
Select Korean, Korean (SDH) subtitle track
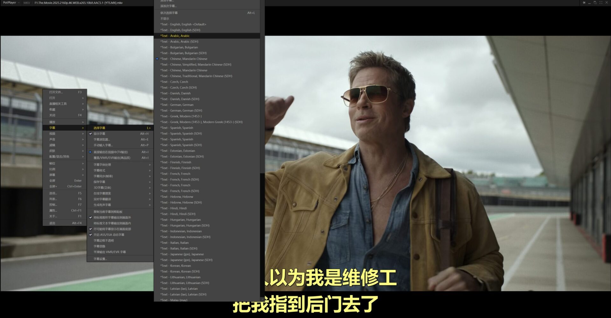coord(207,271)
